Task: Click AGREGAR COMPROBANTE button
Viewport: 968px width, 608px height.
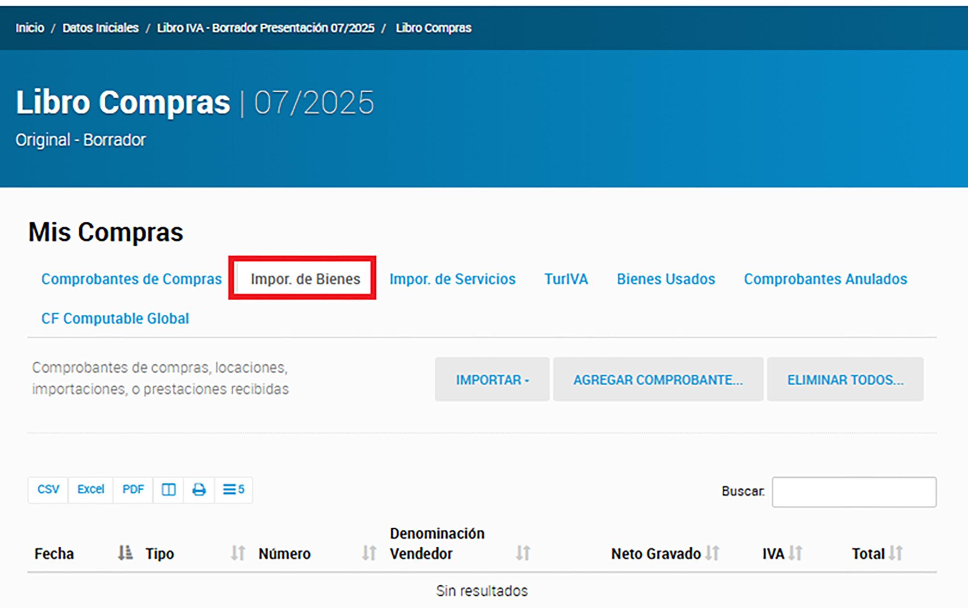Action: click(658, 379)
